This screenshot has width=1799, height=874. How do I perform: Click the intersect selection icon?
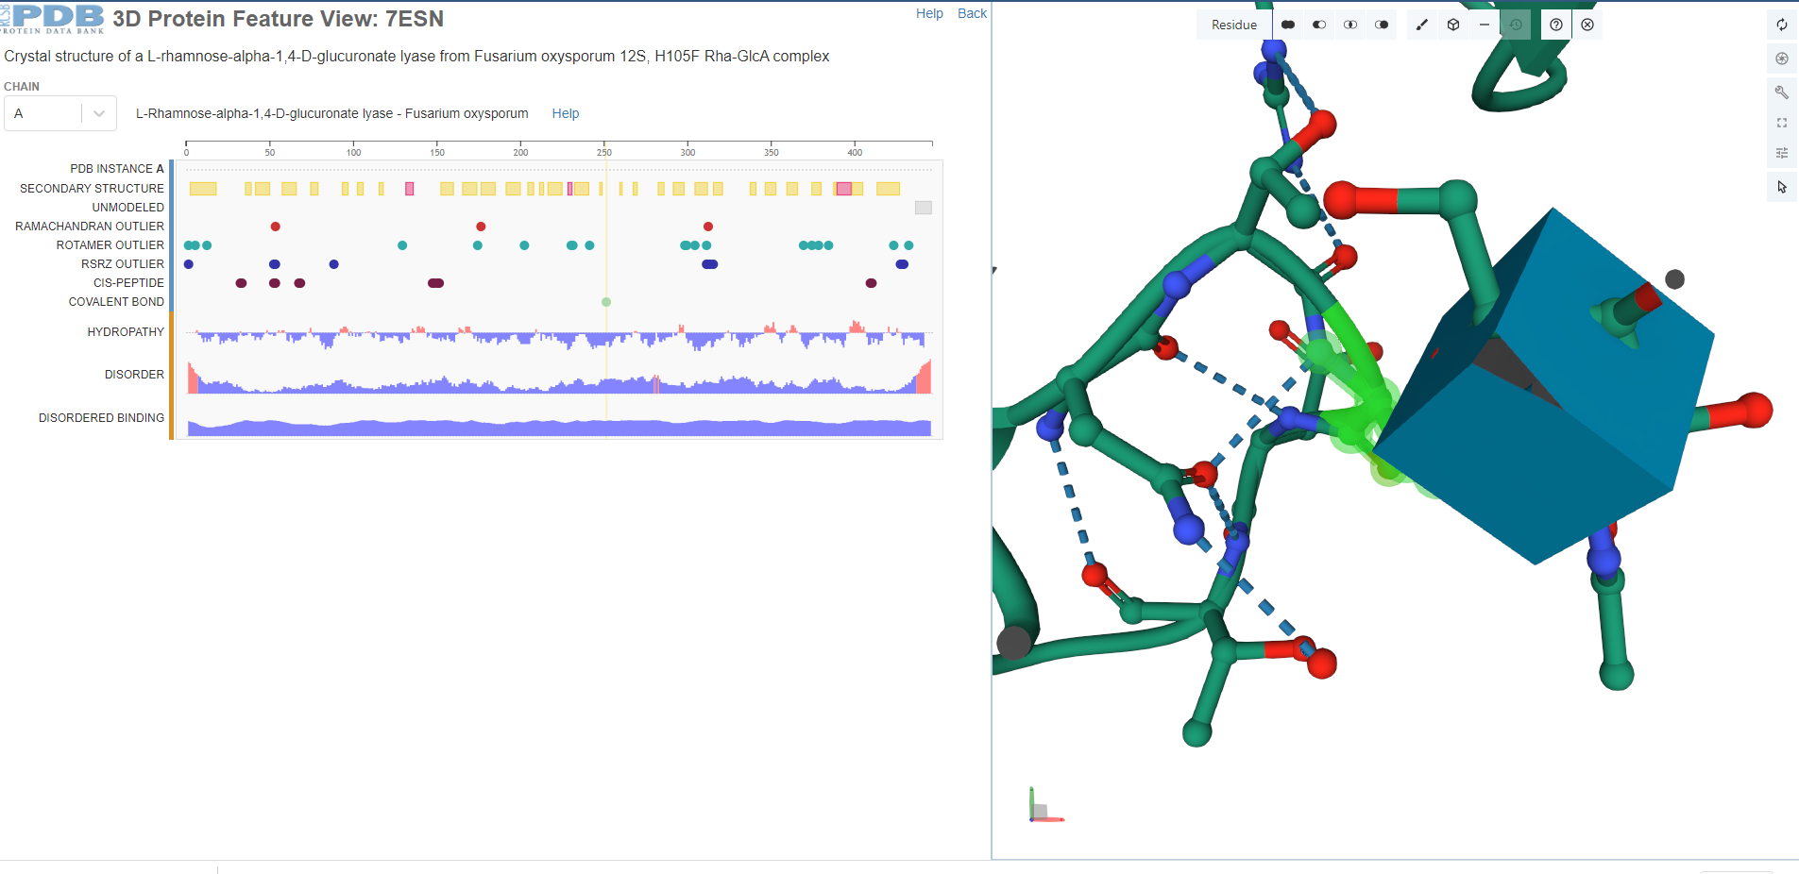(x=1350, y=25)
